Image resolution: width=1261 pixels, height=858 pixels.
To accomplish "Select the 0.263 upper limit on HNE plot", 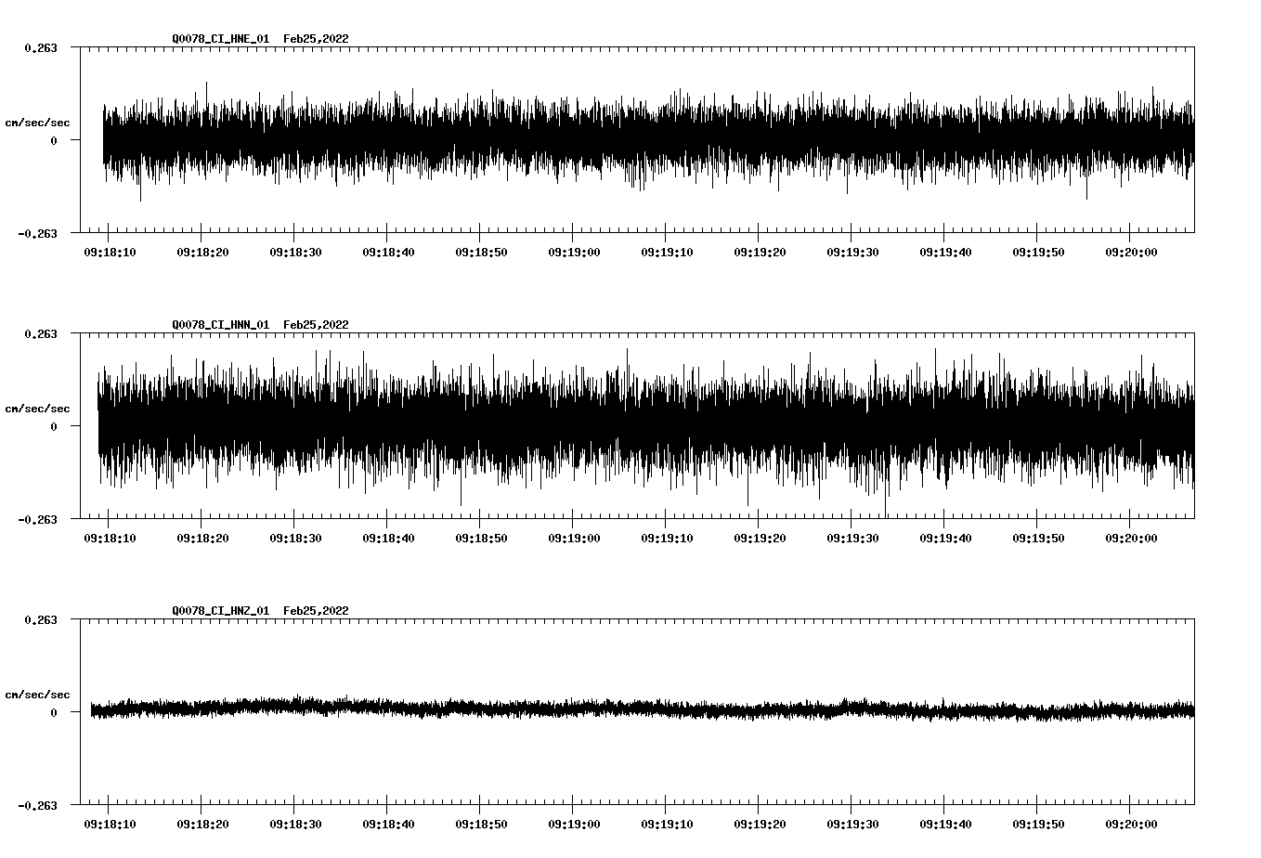I will pyautogui.click(x=40, y=47).
